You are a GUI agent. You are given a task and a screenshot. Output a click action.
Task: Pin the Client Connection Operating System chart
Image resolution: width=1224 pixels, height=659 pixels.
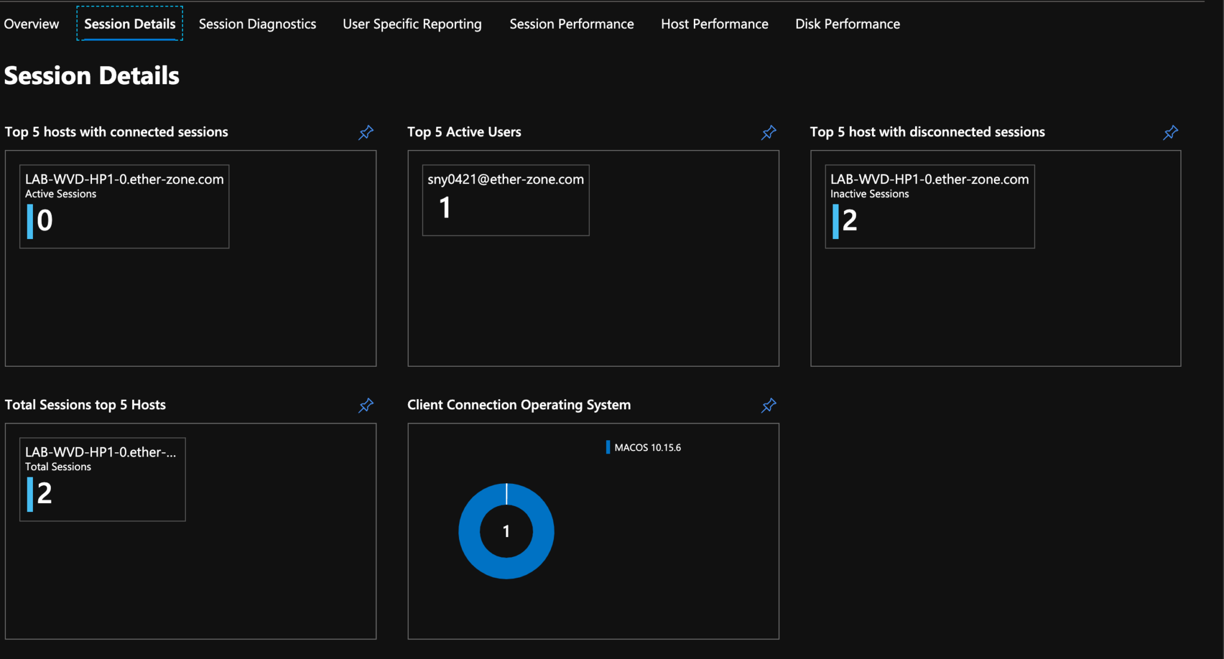pyautogui.click(x=769, y=406)
